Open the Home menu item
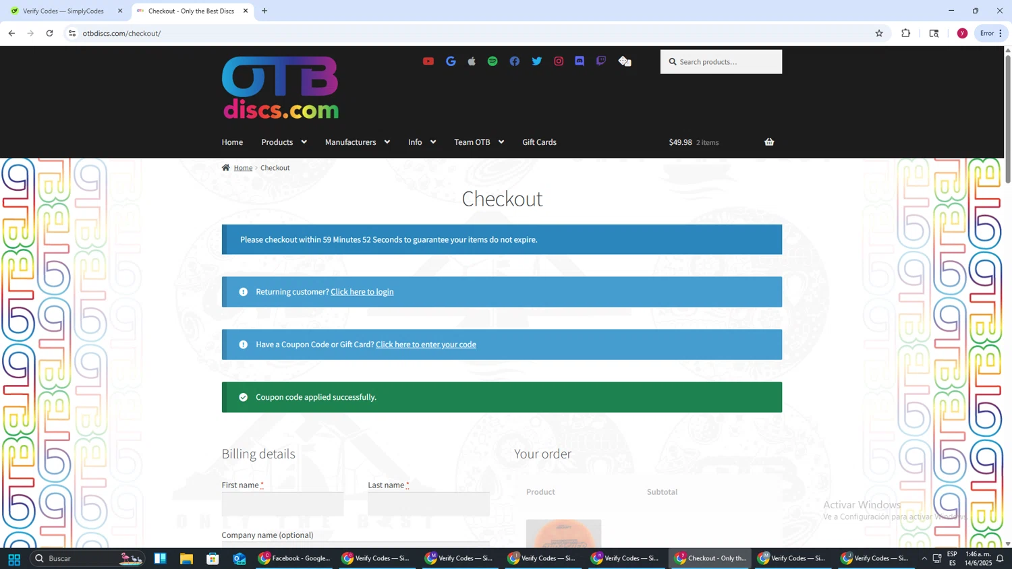This screenshot has width=1012, height=569. [232, 142]
